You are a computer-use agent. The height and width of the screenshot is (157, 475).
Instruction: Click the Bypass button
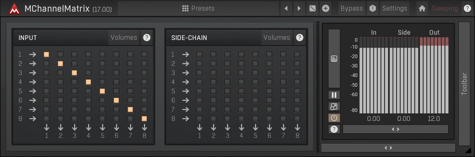pos(351,8)
